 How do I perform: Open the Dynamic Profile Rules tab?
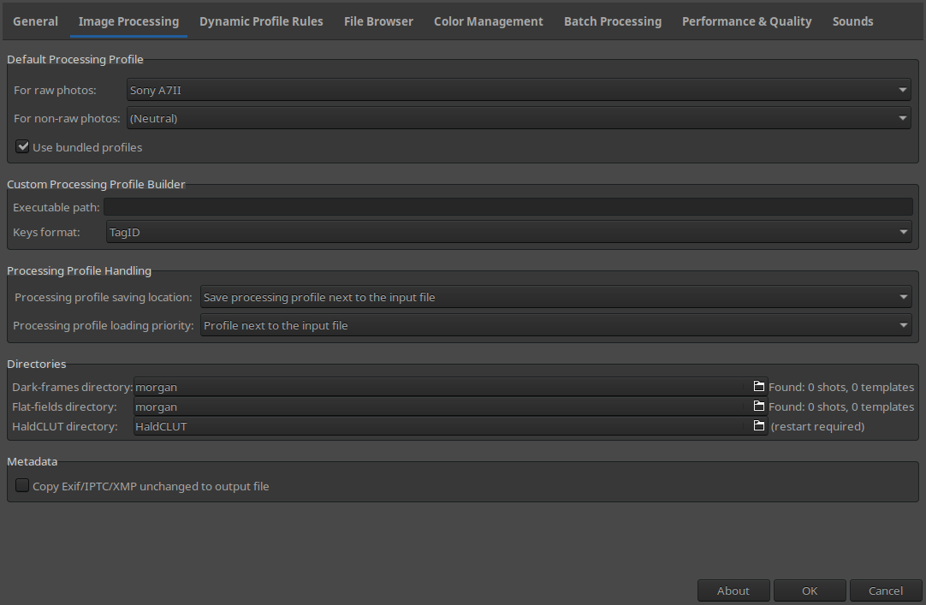pos(261,21)
